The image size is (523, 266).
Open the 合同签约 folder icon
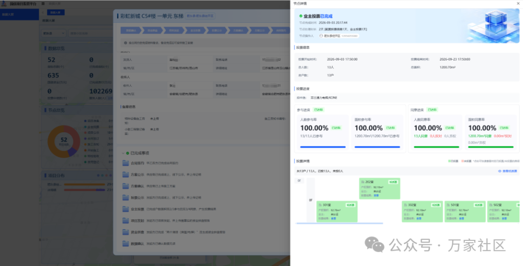pos(125,163)
